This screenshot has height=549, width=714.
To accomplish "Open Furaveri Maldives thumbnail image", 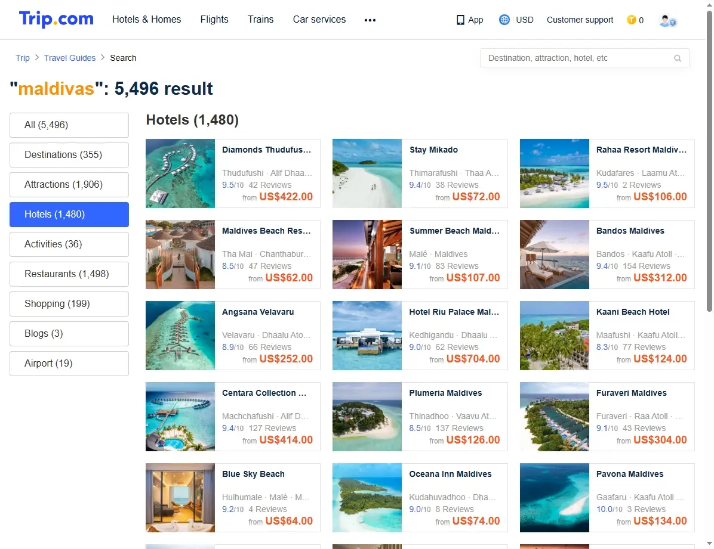I will click(555, 416).
